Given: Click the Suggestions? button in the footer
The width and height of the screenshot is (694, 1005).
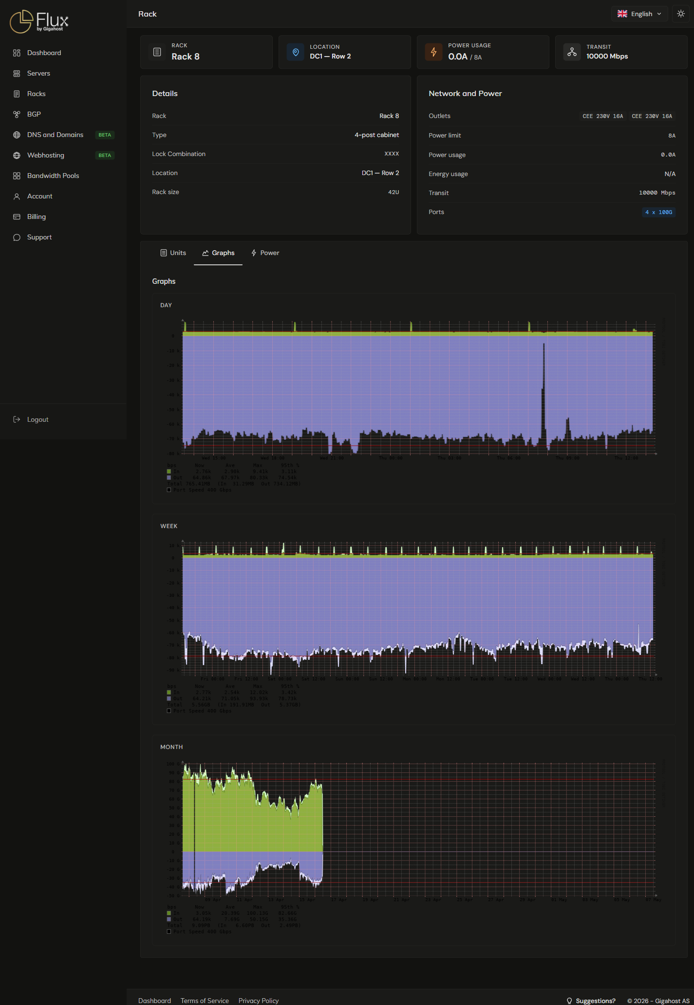Looking at the screenshot, I should click(591, 1001).
